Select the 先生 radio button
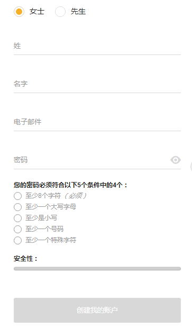The height and width of the screenshot is (328, 192). pos(60,11)
